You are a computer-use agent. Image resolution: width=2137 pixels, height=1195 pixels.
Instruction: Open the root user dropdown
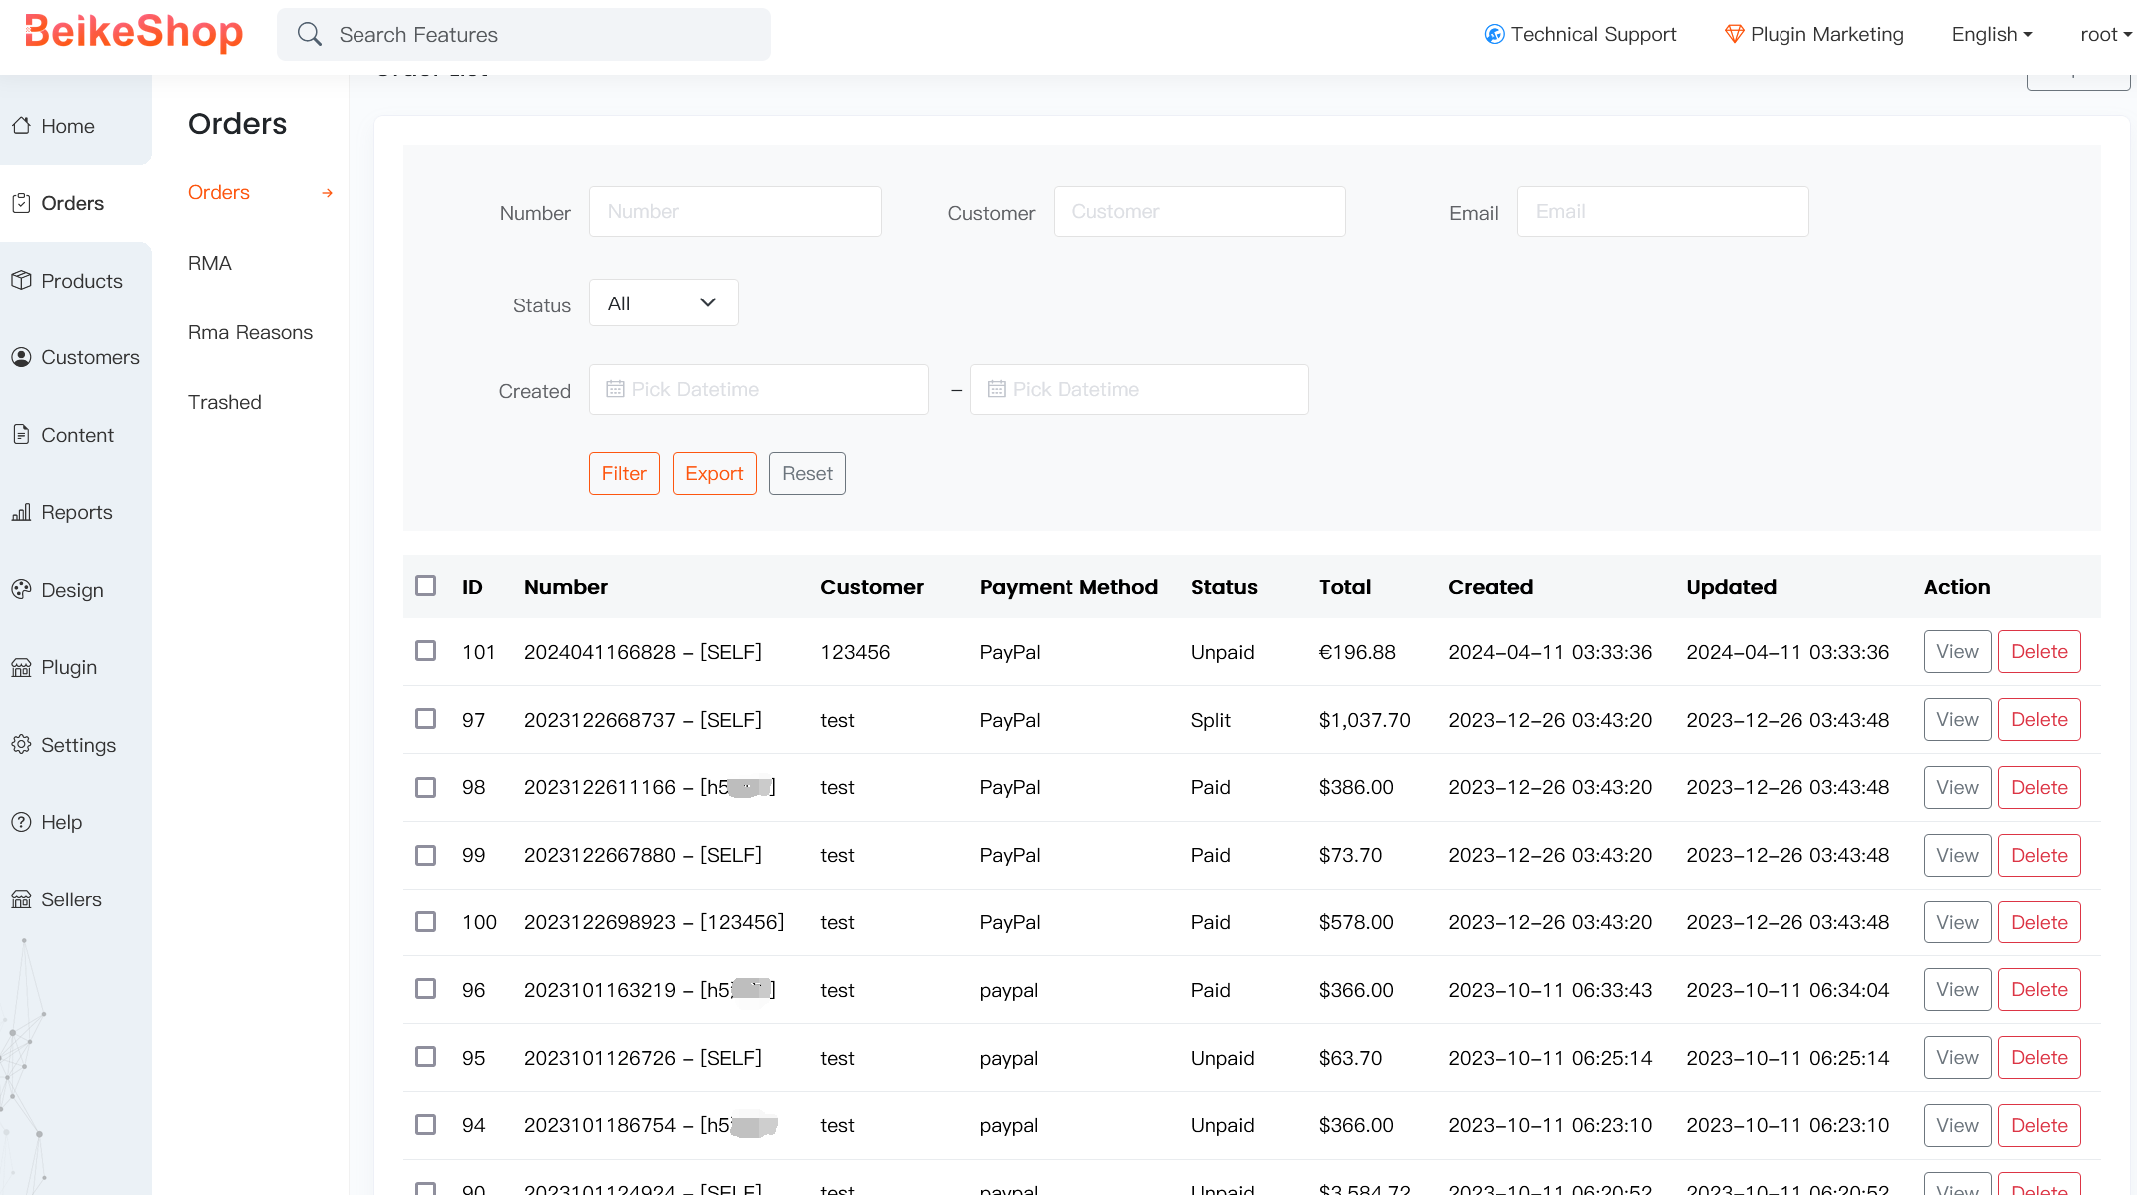click(x=2106, y=35)
